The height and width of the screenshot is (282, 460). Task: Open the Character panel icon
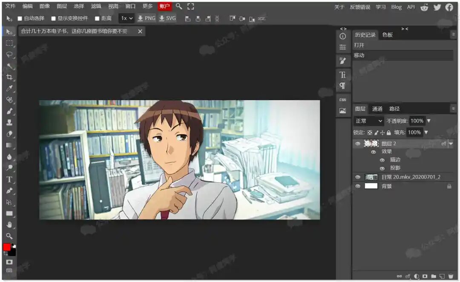342,75
